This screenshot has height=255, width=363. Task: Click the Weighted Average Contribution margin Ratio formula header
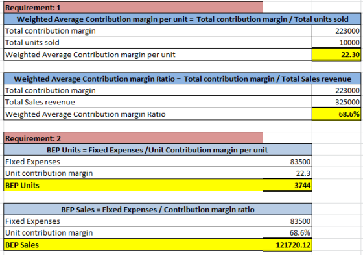click(182, 79)
